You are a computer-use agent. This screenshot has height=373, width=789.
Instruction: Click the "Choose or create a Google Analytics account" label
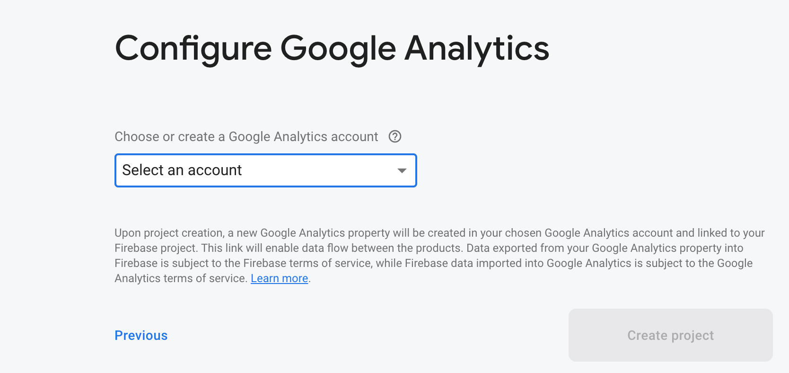246,137
